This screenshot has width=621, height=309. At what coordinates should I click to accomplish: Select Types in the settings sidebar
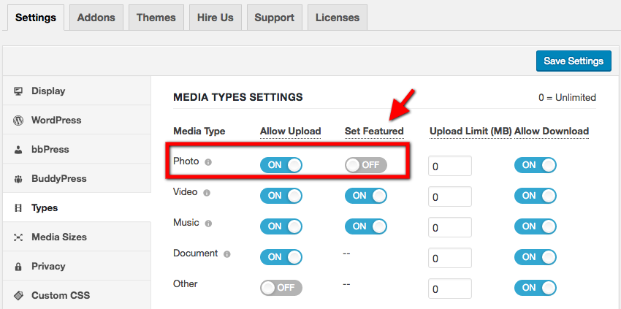[x=45, y=208]
